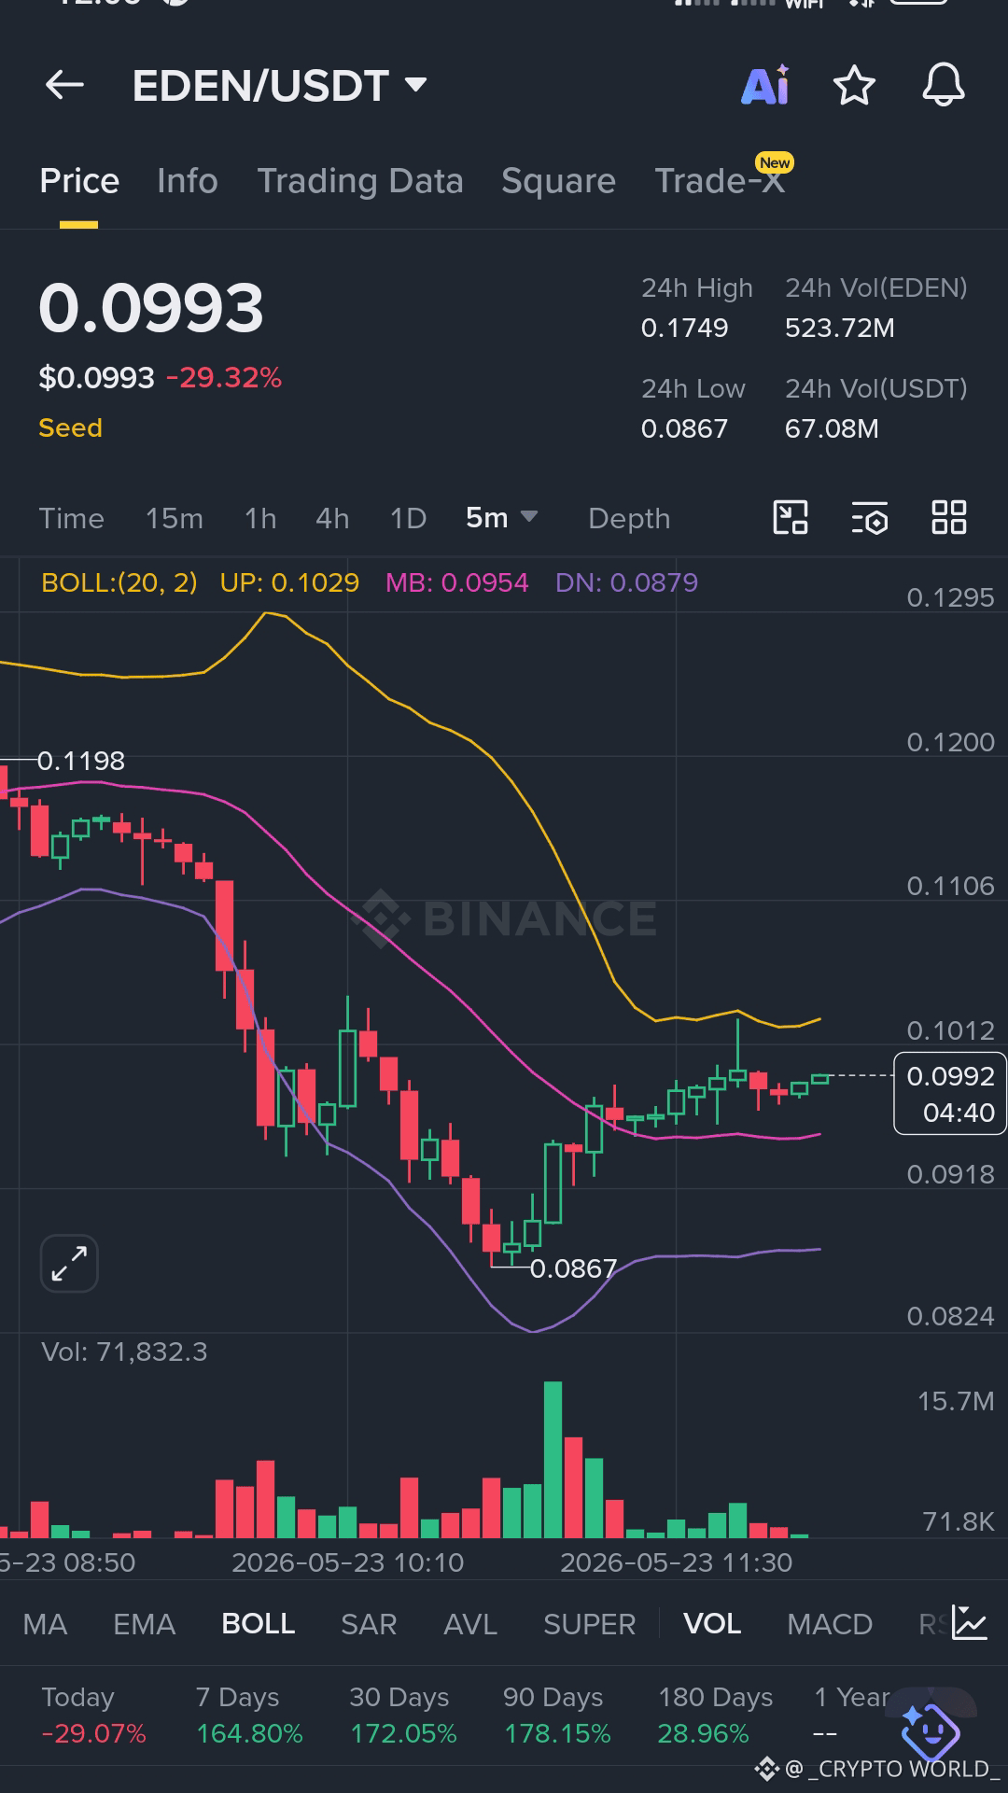Show the Depth chart

pos(629,518)
